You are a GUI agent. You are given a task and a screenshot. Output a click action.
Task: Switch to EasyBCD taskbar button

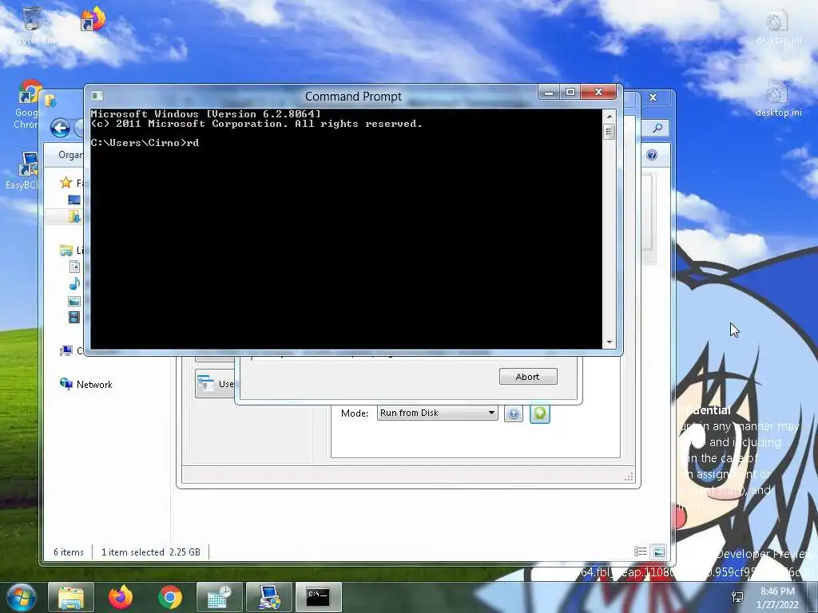pos(269,597)
